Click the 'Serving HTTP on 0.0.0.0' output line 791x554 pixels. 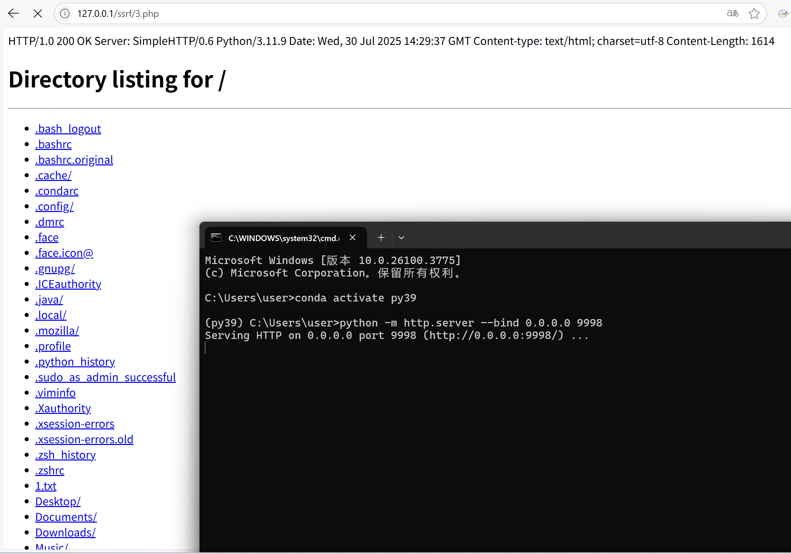(397, 335)
